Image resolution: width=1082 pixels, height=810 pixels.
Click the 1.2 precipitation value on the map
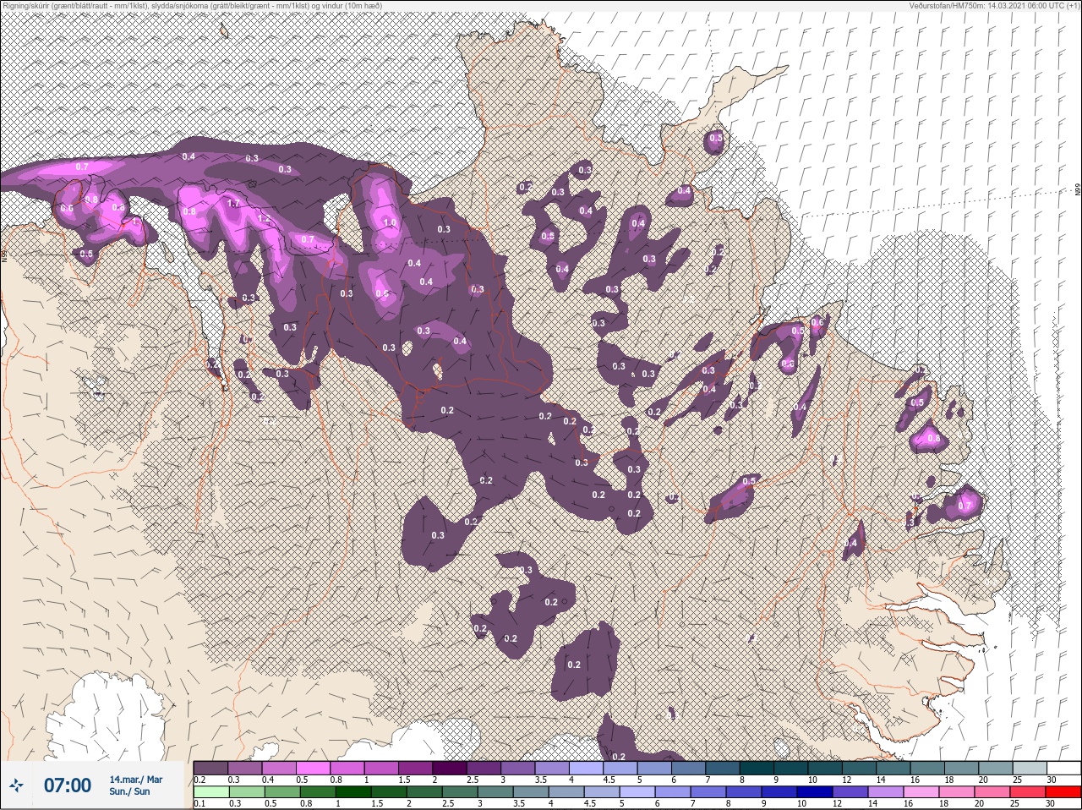point(264,219)
